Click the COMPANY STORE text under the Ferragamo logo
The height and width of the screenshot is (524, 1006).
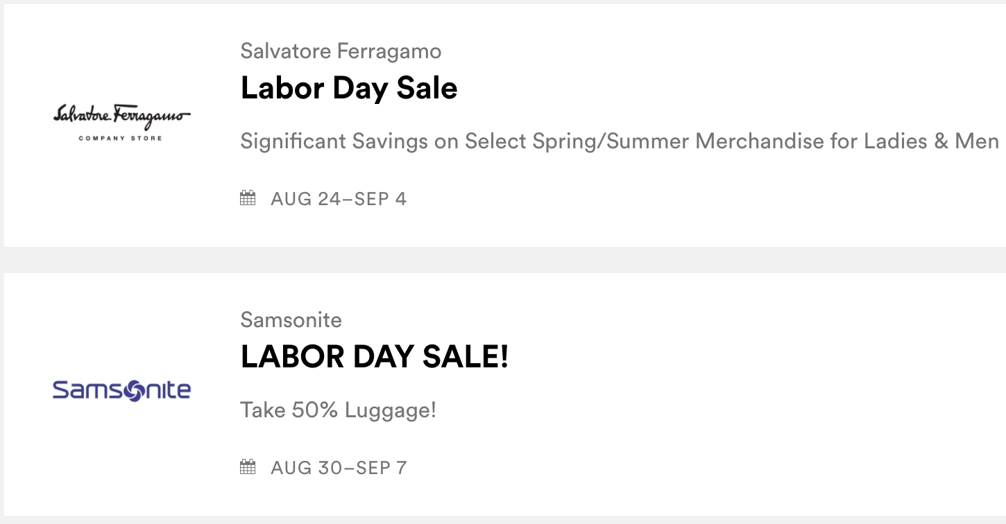[x=121, y=139]
